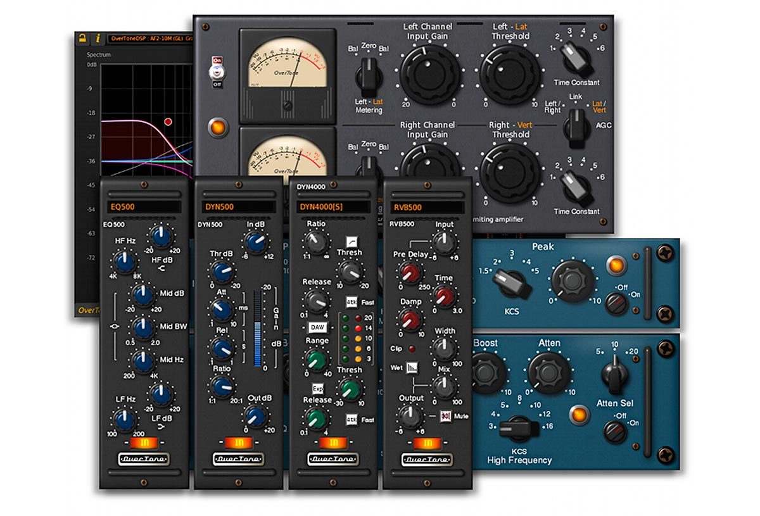Image resolution: width=760 pixels, height=516 pixels.
Task: Click the HF Hz knob on EQ500
Action: pyautogui.click(x=126, y=261)
